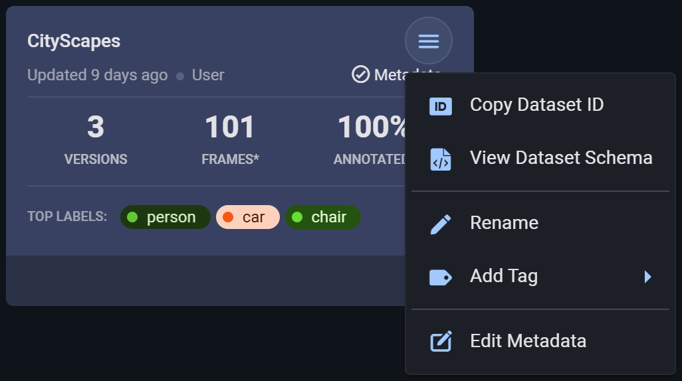
Task: Click the car label chip
Action: click(x=247, y=217)
